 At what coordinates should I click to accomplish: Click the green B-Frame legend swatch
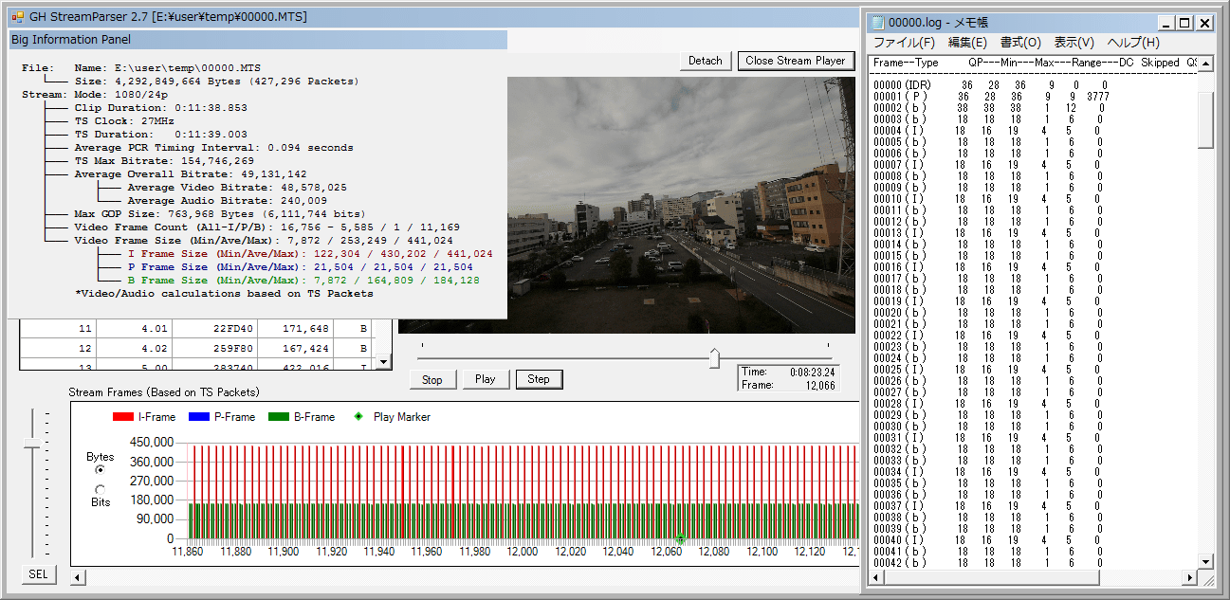(x=280, y=417)
